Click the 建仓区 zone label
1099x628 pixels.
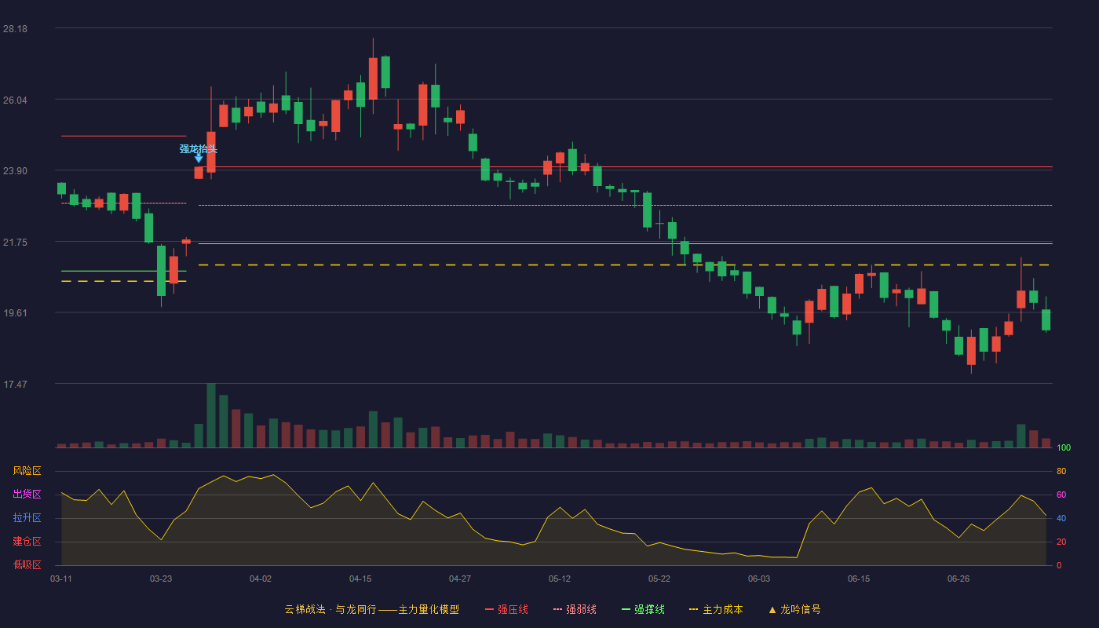pos(27,542)
